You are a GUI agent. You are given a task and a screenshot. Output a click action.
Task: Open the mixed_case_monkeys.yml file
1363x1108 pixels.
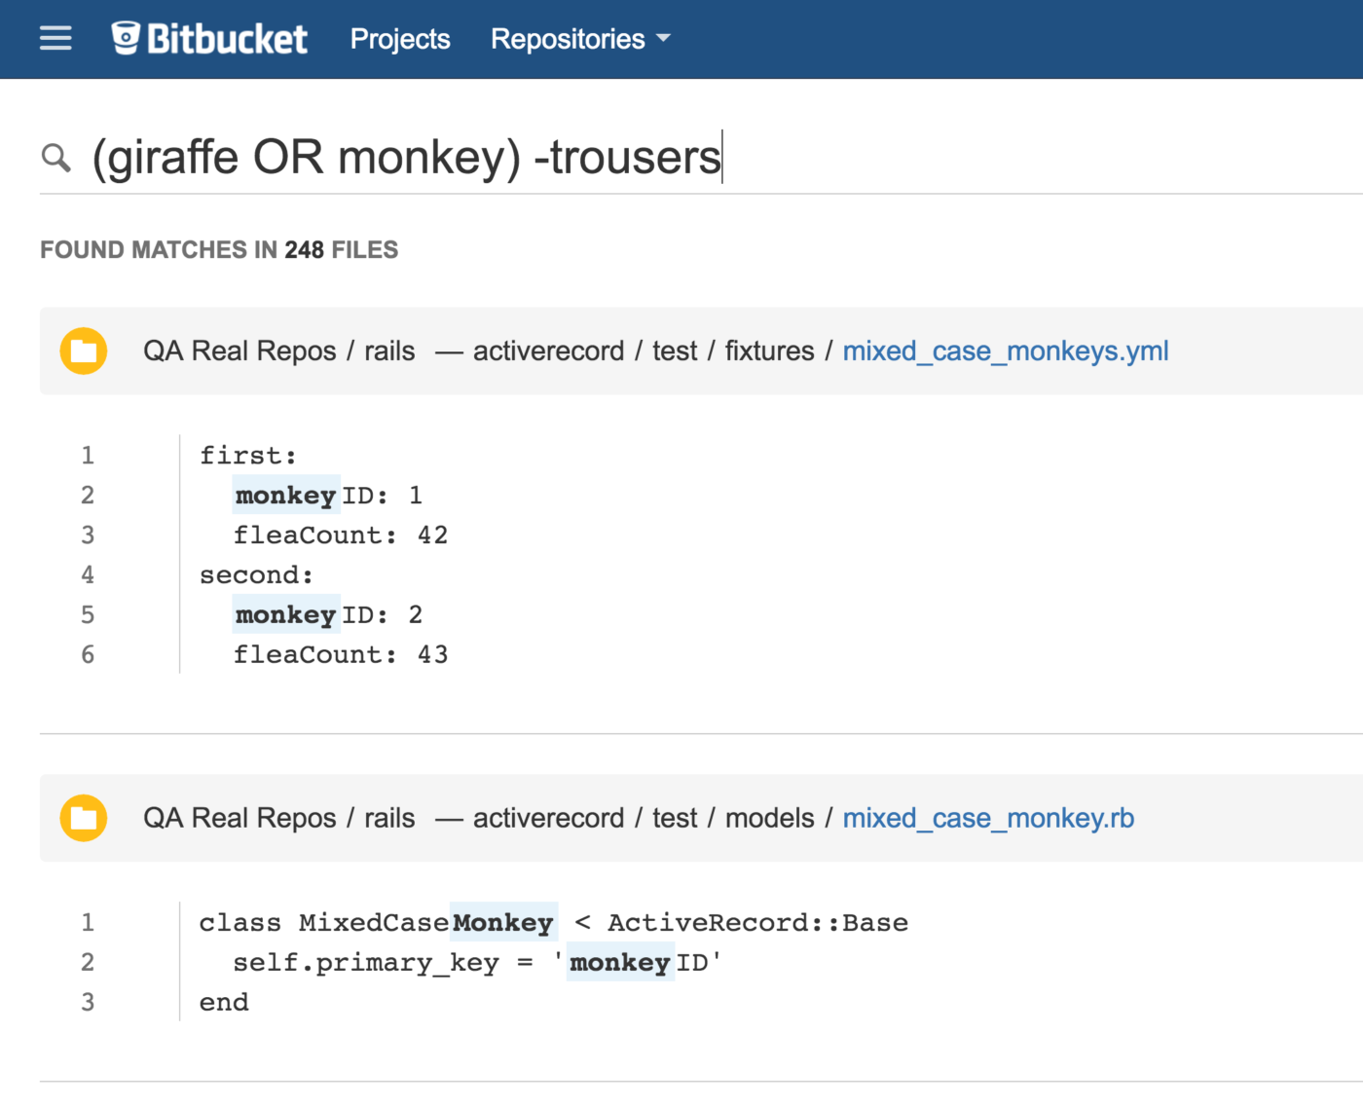tap(1005, 351)
